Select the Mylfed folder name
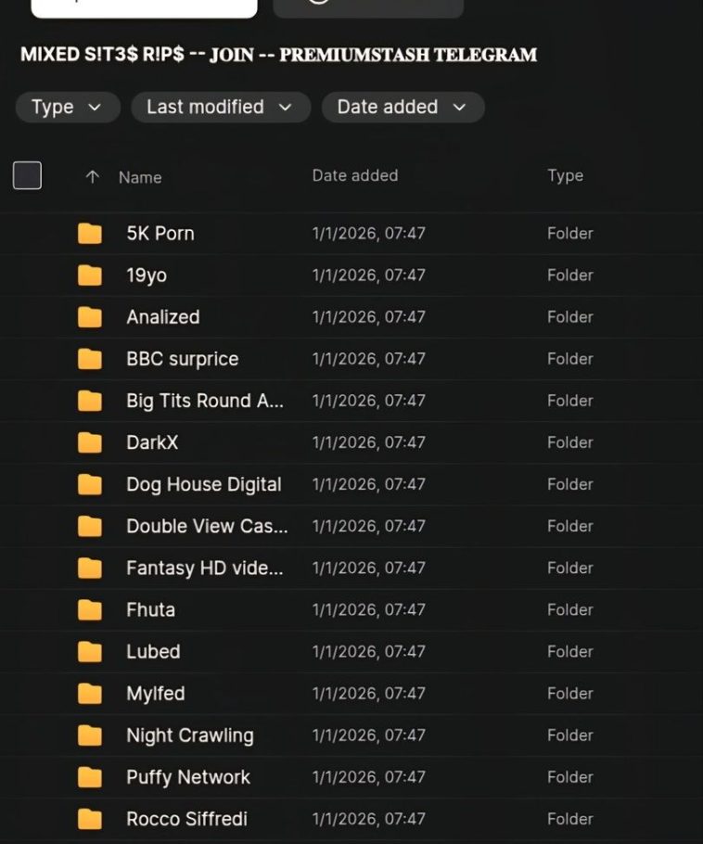 click(156, 694)
